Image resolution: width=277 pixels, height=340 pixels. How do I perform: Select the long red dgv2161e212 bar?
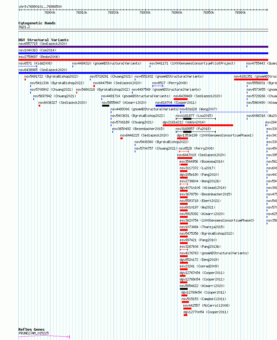click(x=198, y=125)
